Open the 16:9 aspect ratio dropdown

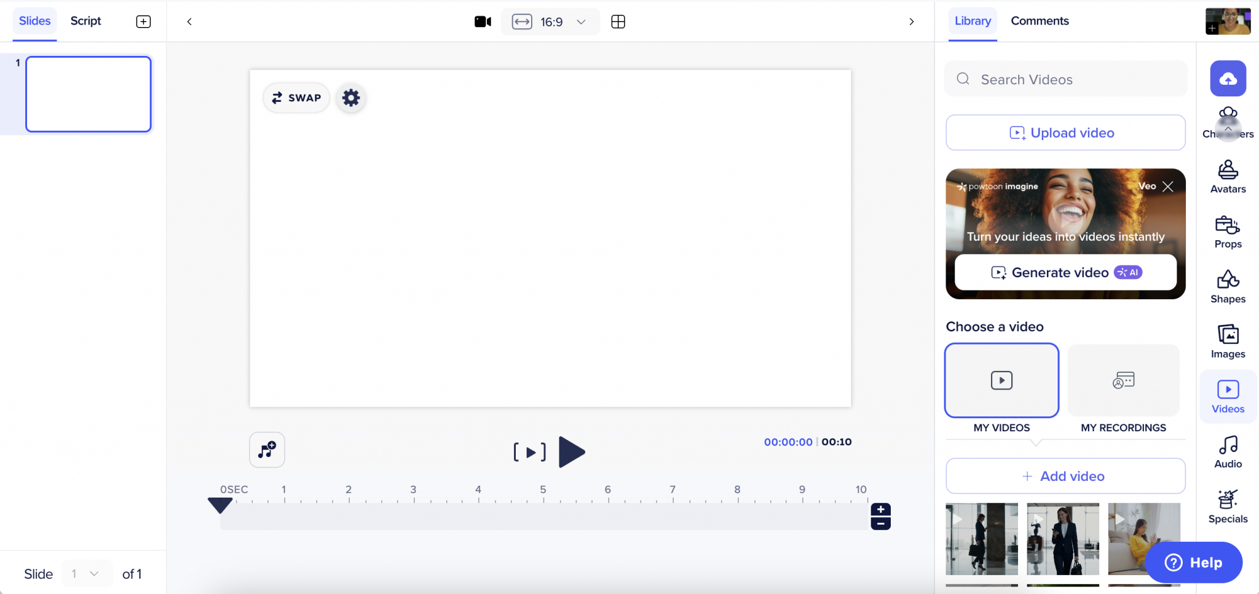click(x=549, y=21)
